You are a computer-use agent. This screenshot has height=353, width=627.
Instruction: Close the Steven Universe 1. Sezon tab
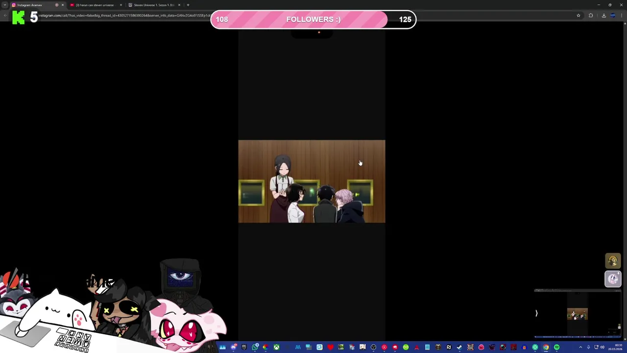(179, 5)
